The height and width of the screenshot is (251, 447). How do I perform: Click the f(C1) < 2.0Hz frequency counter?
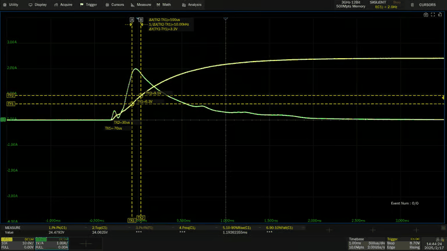pyautogui.click(x=386, y=7)
